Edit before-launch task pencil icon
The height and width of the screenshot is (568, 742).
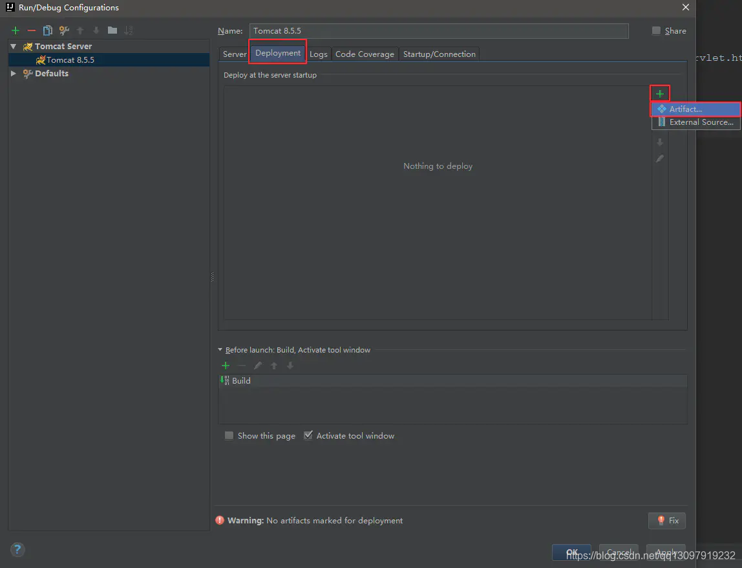pyautogui.click(x=258, y=366)
